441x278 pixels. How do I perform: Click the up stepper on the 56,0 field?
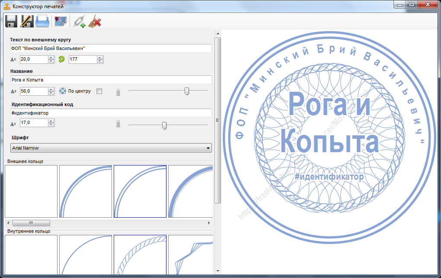point(51,89)
